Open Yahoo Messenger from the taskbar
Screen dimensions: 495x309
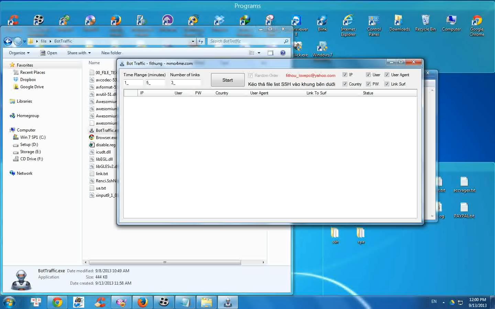pos(121,302)
